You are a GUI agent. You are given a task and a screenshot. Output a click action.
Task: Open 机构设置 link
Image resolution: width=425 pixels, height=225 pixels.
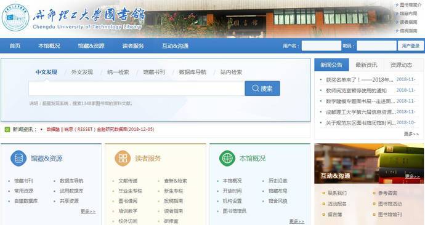pyautogui.click(x=232, y=201)
